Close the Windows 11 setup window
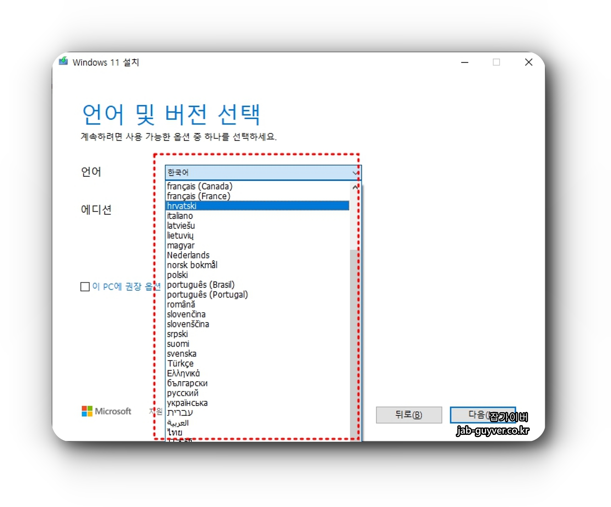 528,62
